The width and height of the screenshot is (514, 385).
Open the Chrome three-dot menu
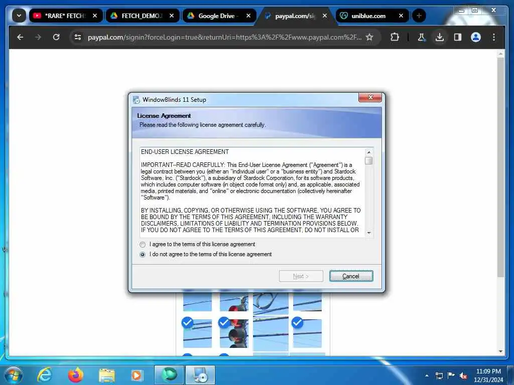pyautogui.click(x=494, y=37)
